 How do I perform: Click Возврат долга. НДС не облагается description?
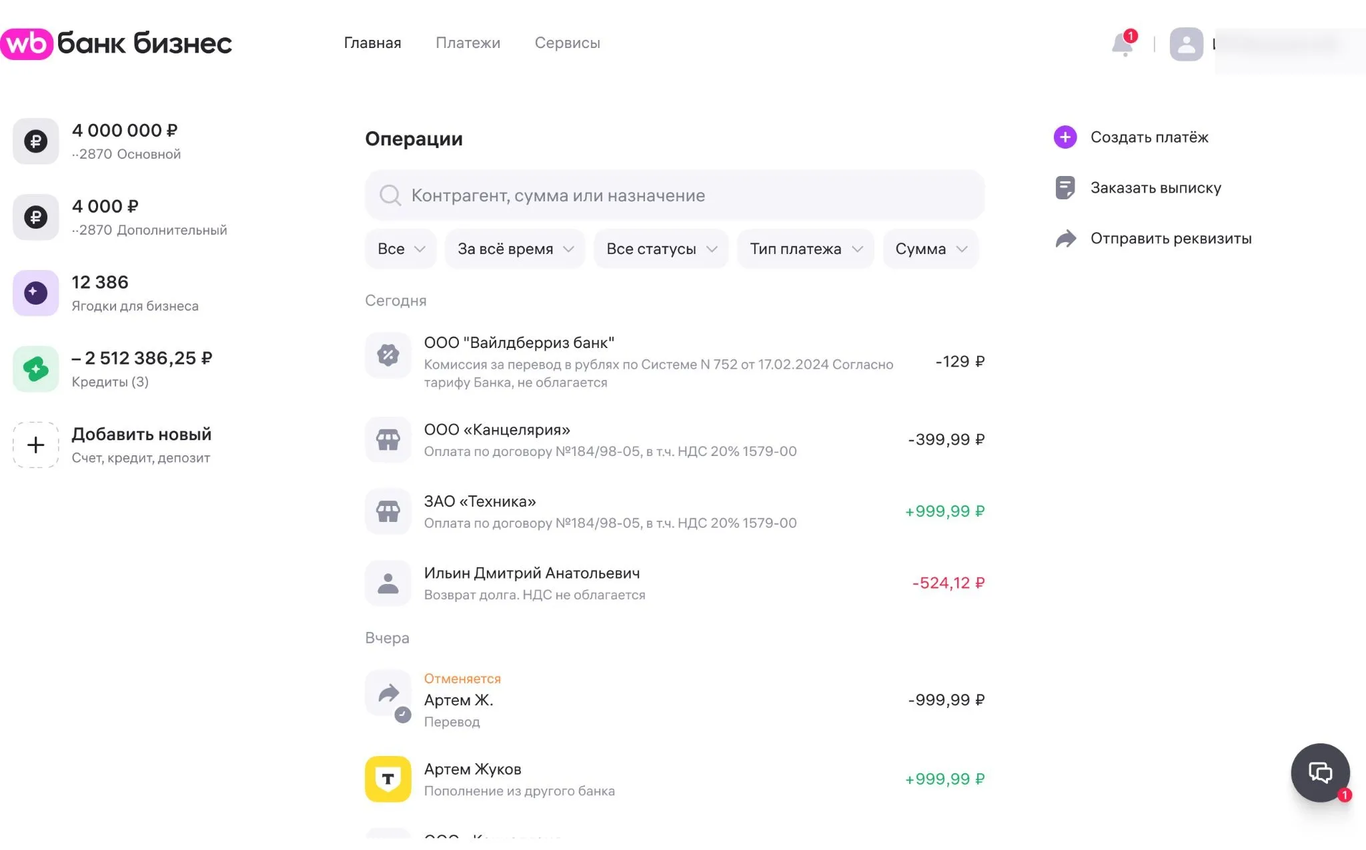pos(535,595)
